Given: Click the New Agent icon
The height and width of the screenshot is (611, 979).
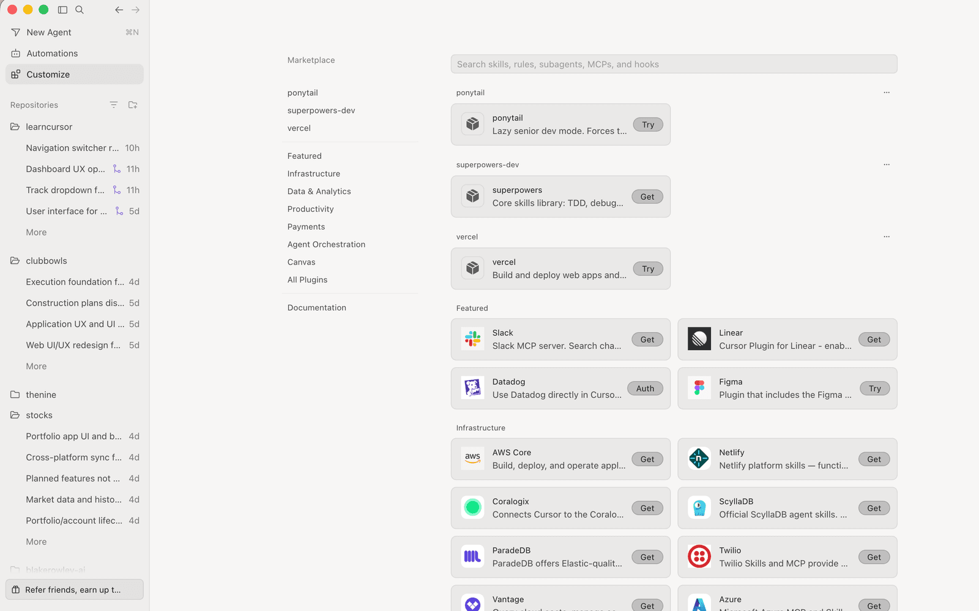Looking at the screenshot, I should click(x=16, y=32).
